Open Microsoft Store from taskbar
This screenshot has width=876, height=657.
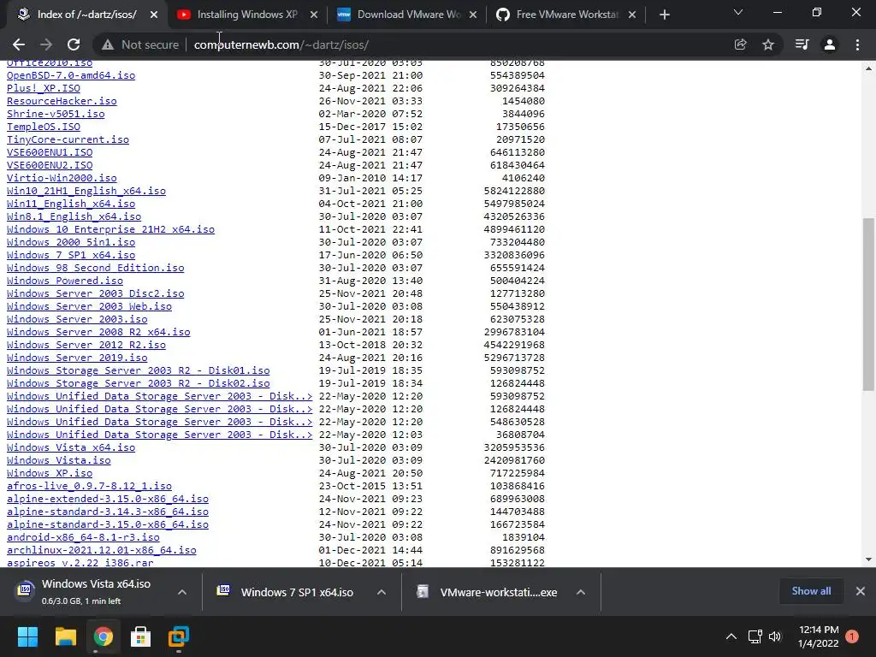click(141, 636)
